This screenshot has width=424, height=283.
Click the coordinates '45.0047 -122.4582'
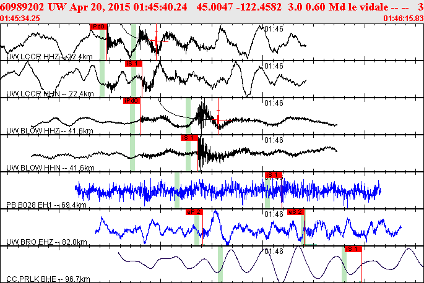(x=239, y=7)
